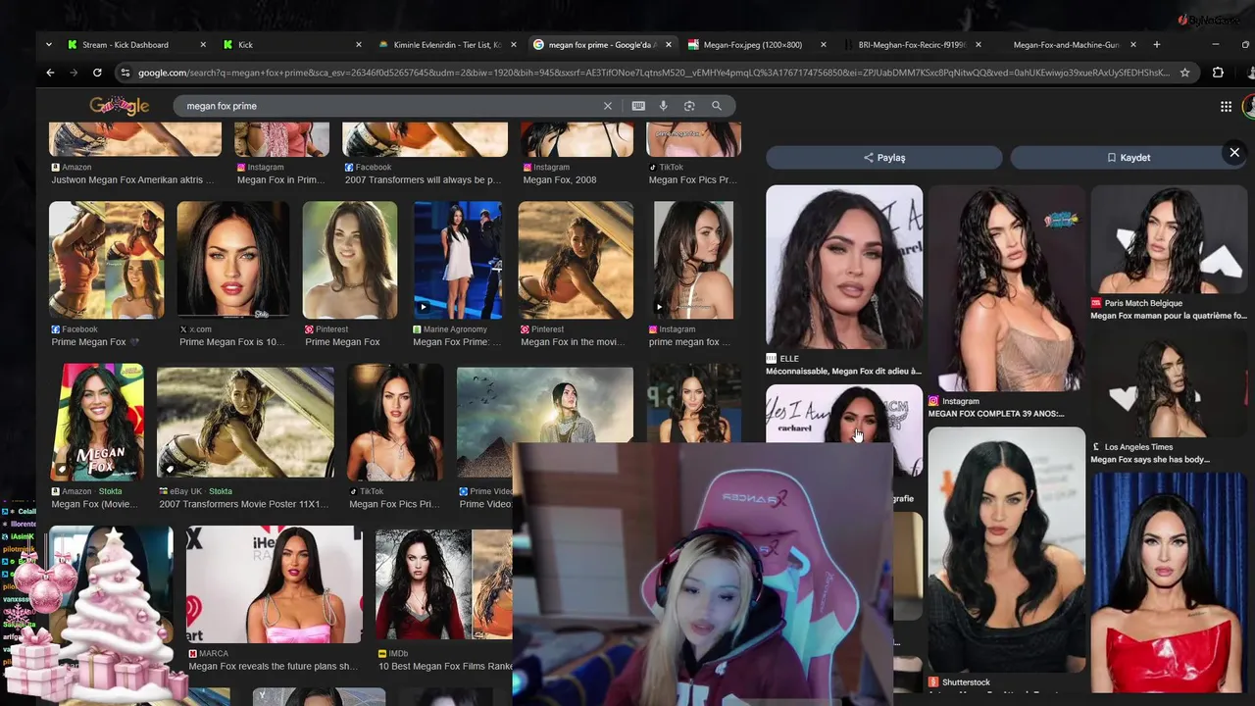Switch to the BRI-Meghan-Fox-Recirc tab

click(x=912, y=44)
